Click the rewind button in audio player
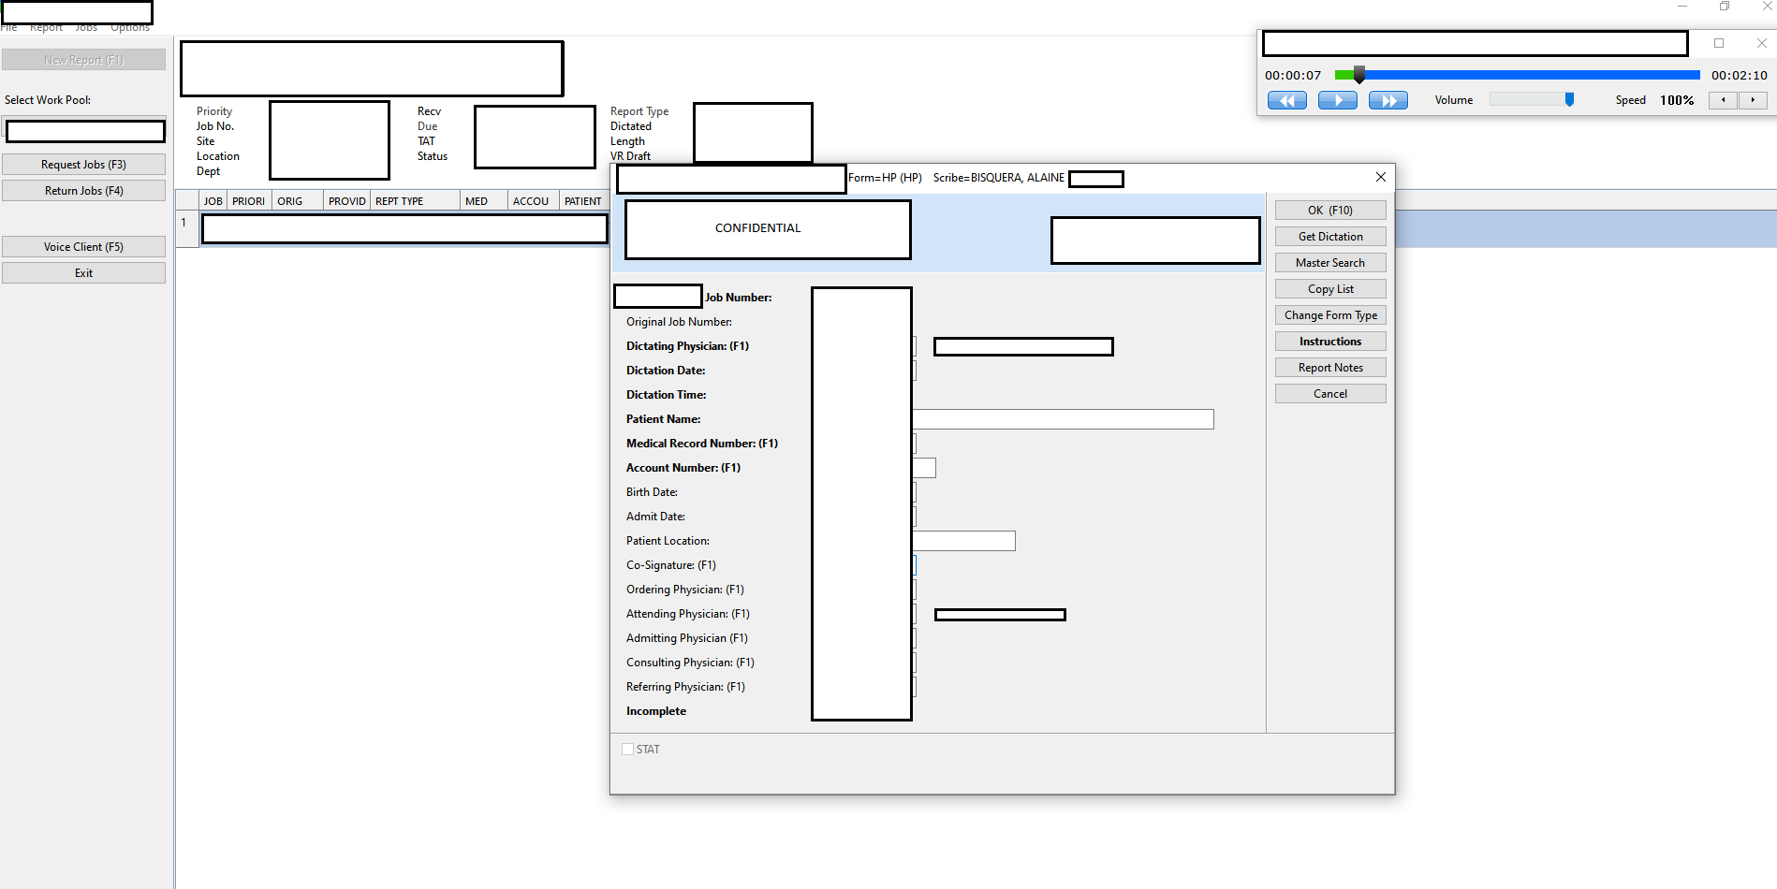The height and width of the screenshot is (889, 1777). [x=1286, y=100]
